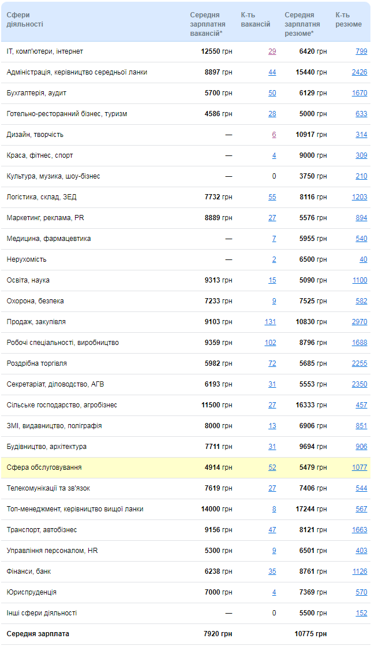Open the 152 resumes link for Інші сфери діяльності
The width and height of the screenshot is (371, 646).
click(362, 613)
